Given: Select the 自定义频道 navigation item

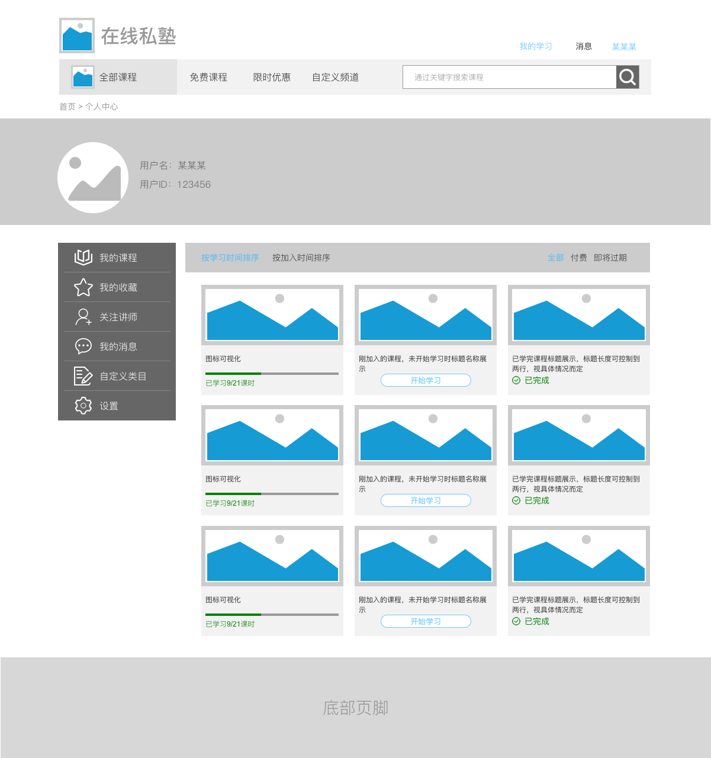Looking at the screenshot, I should [x=335, y=77].
